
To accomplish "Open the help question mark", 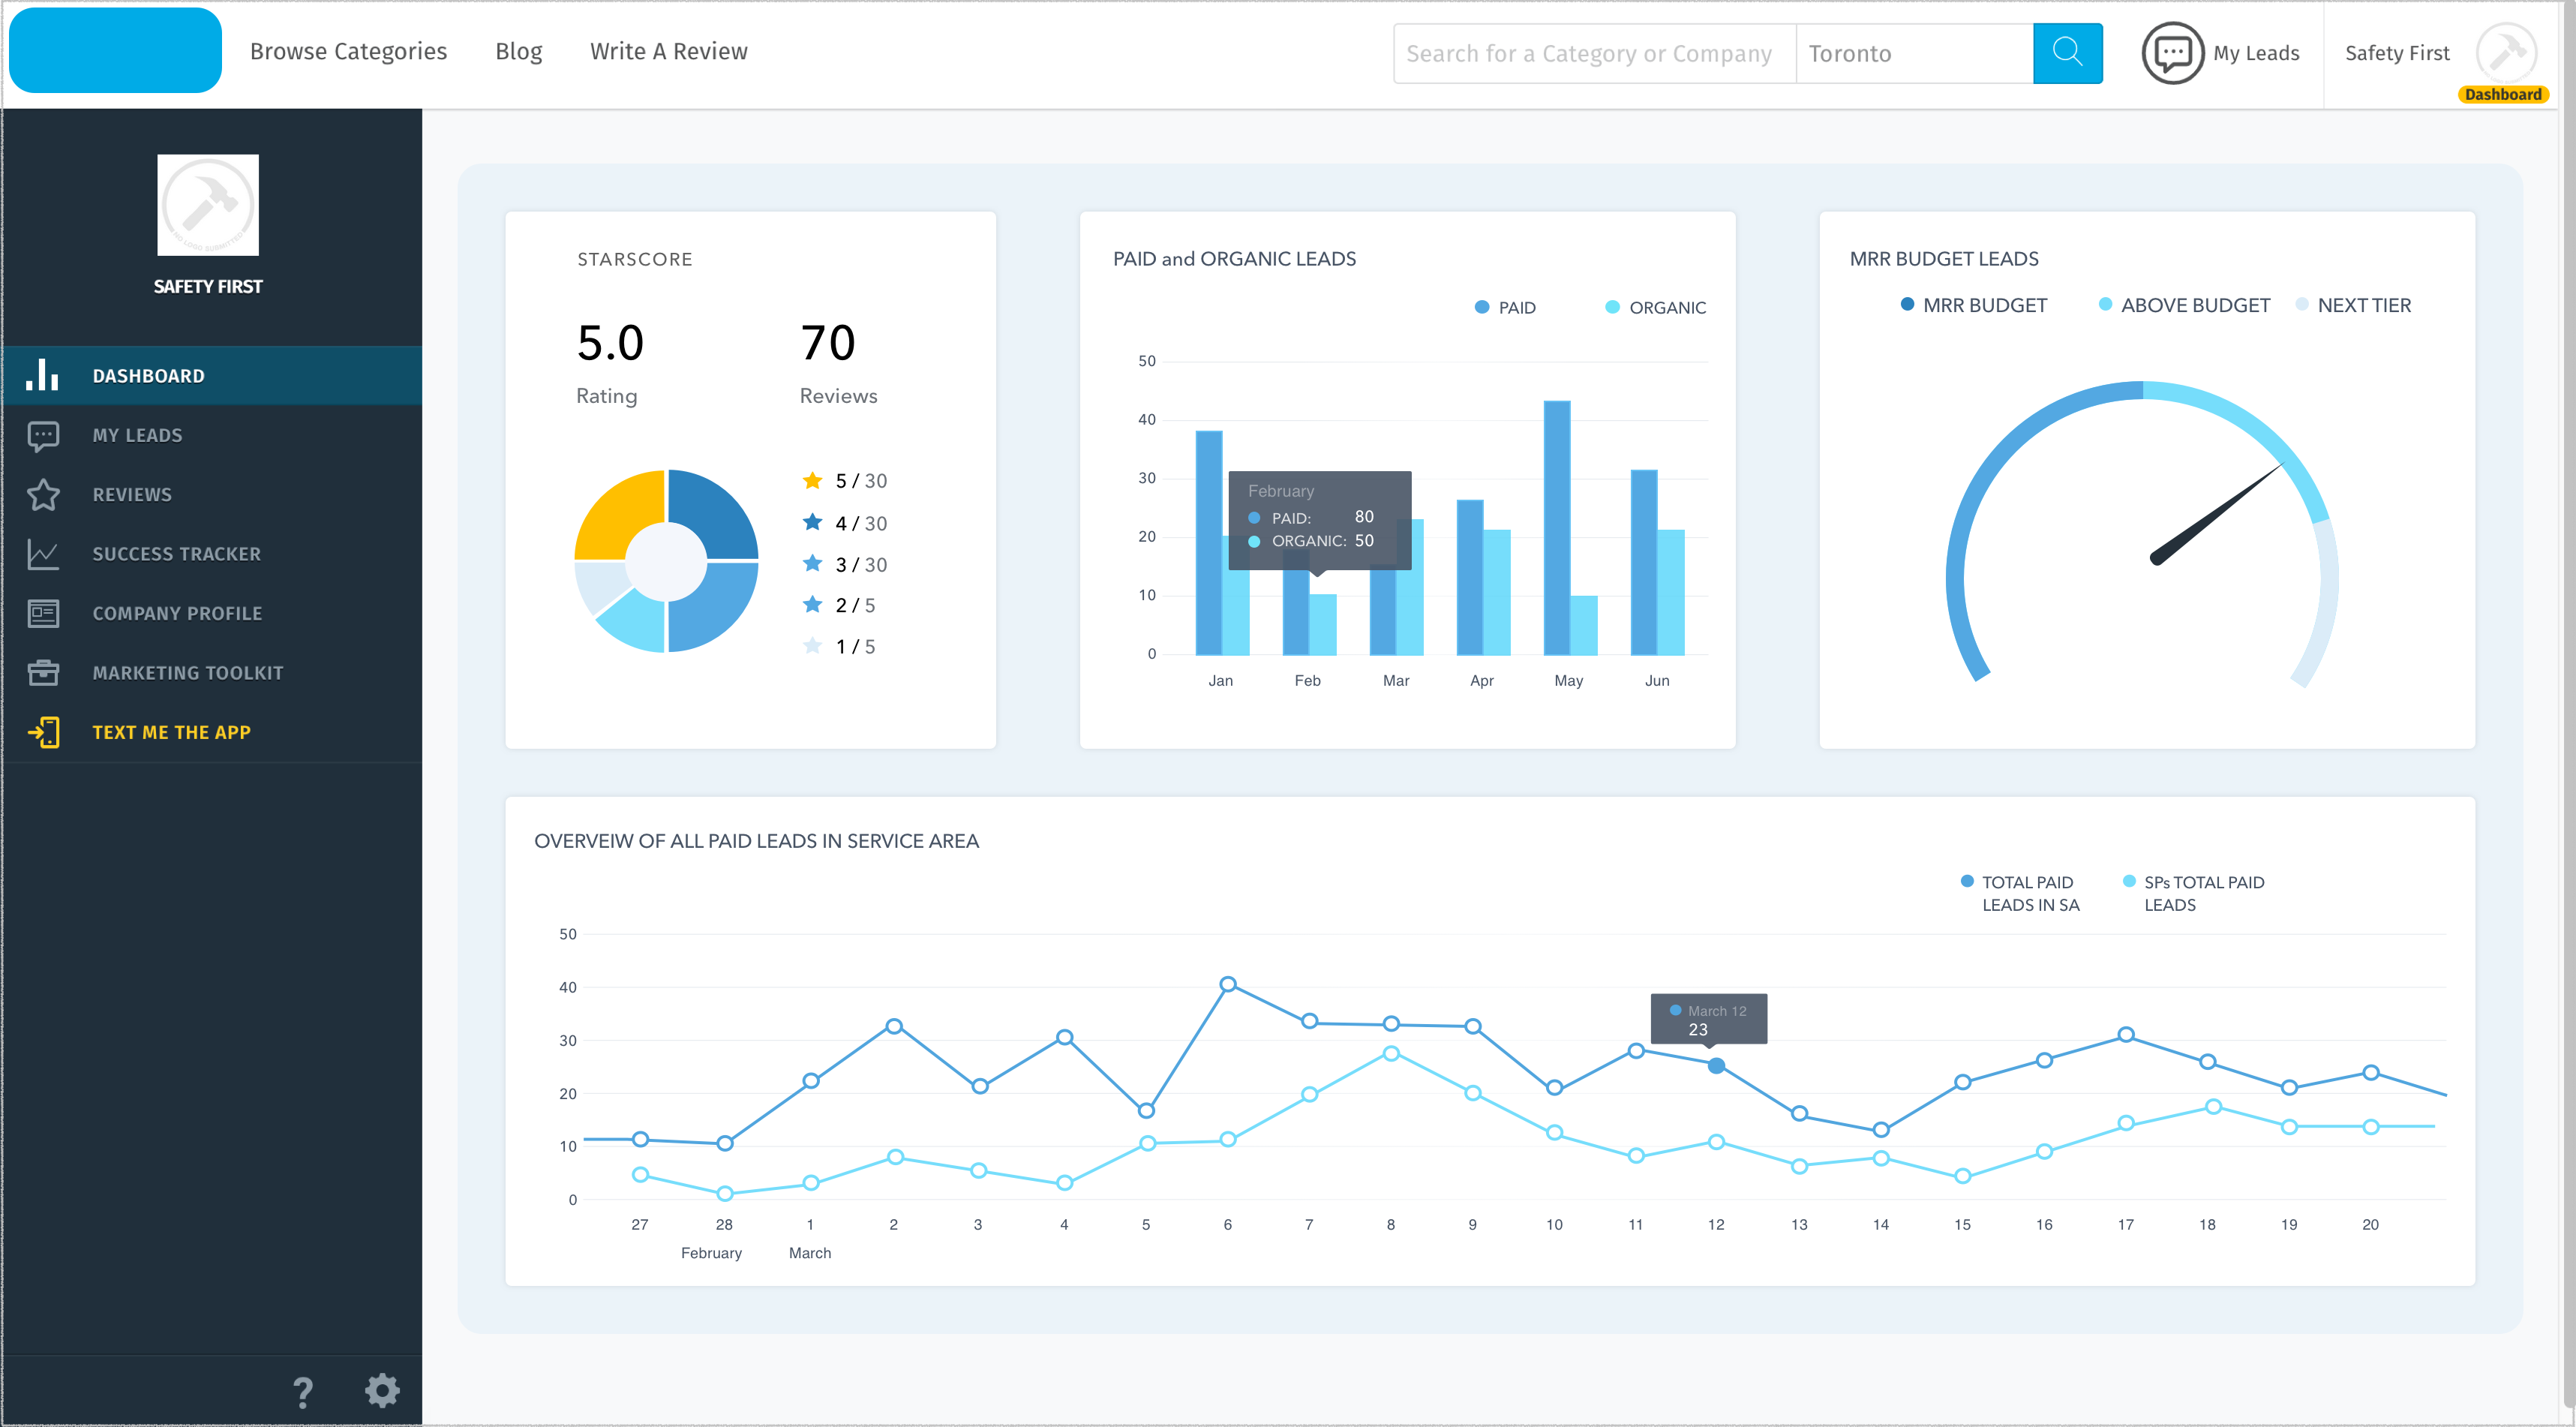I will (x=302, y=1390).
